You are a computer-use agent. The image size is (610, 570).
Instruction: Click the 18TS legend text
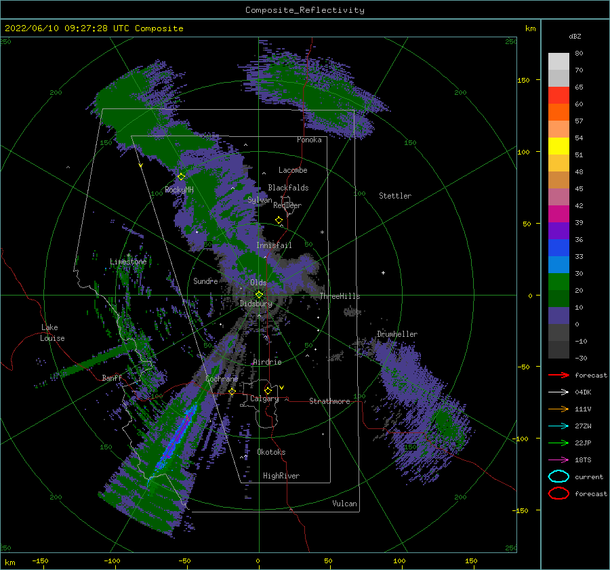click(583, 460)
